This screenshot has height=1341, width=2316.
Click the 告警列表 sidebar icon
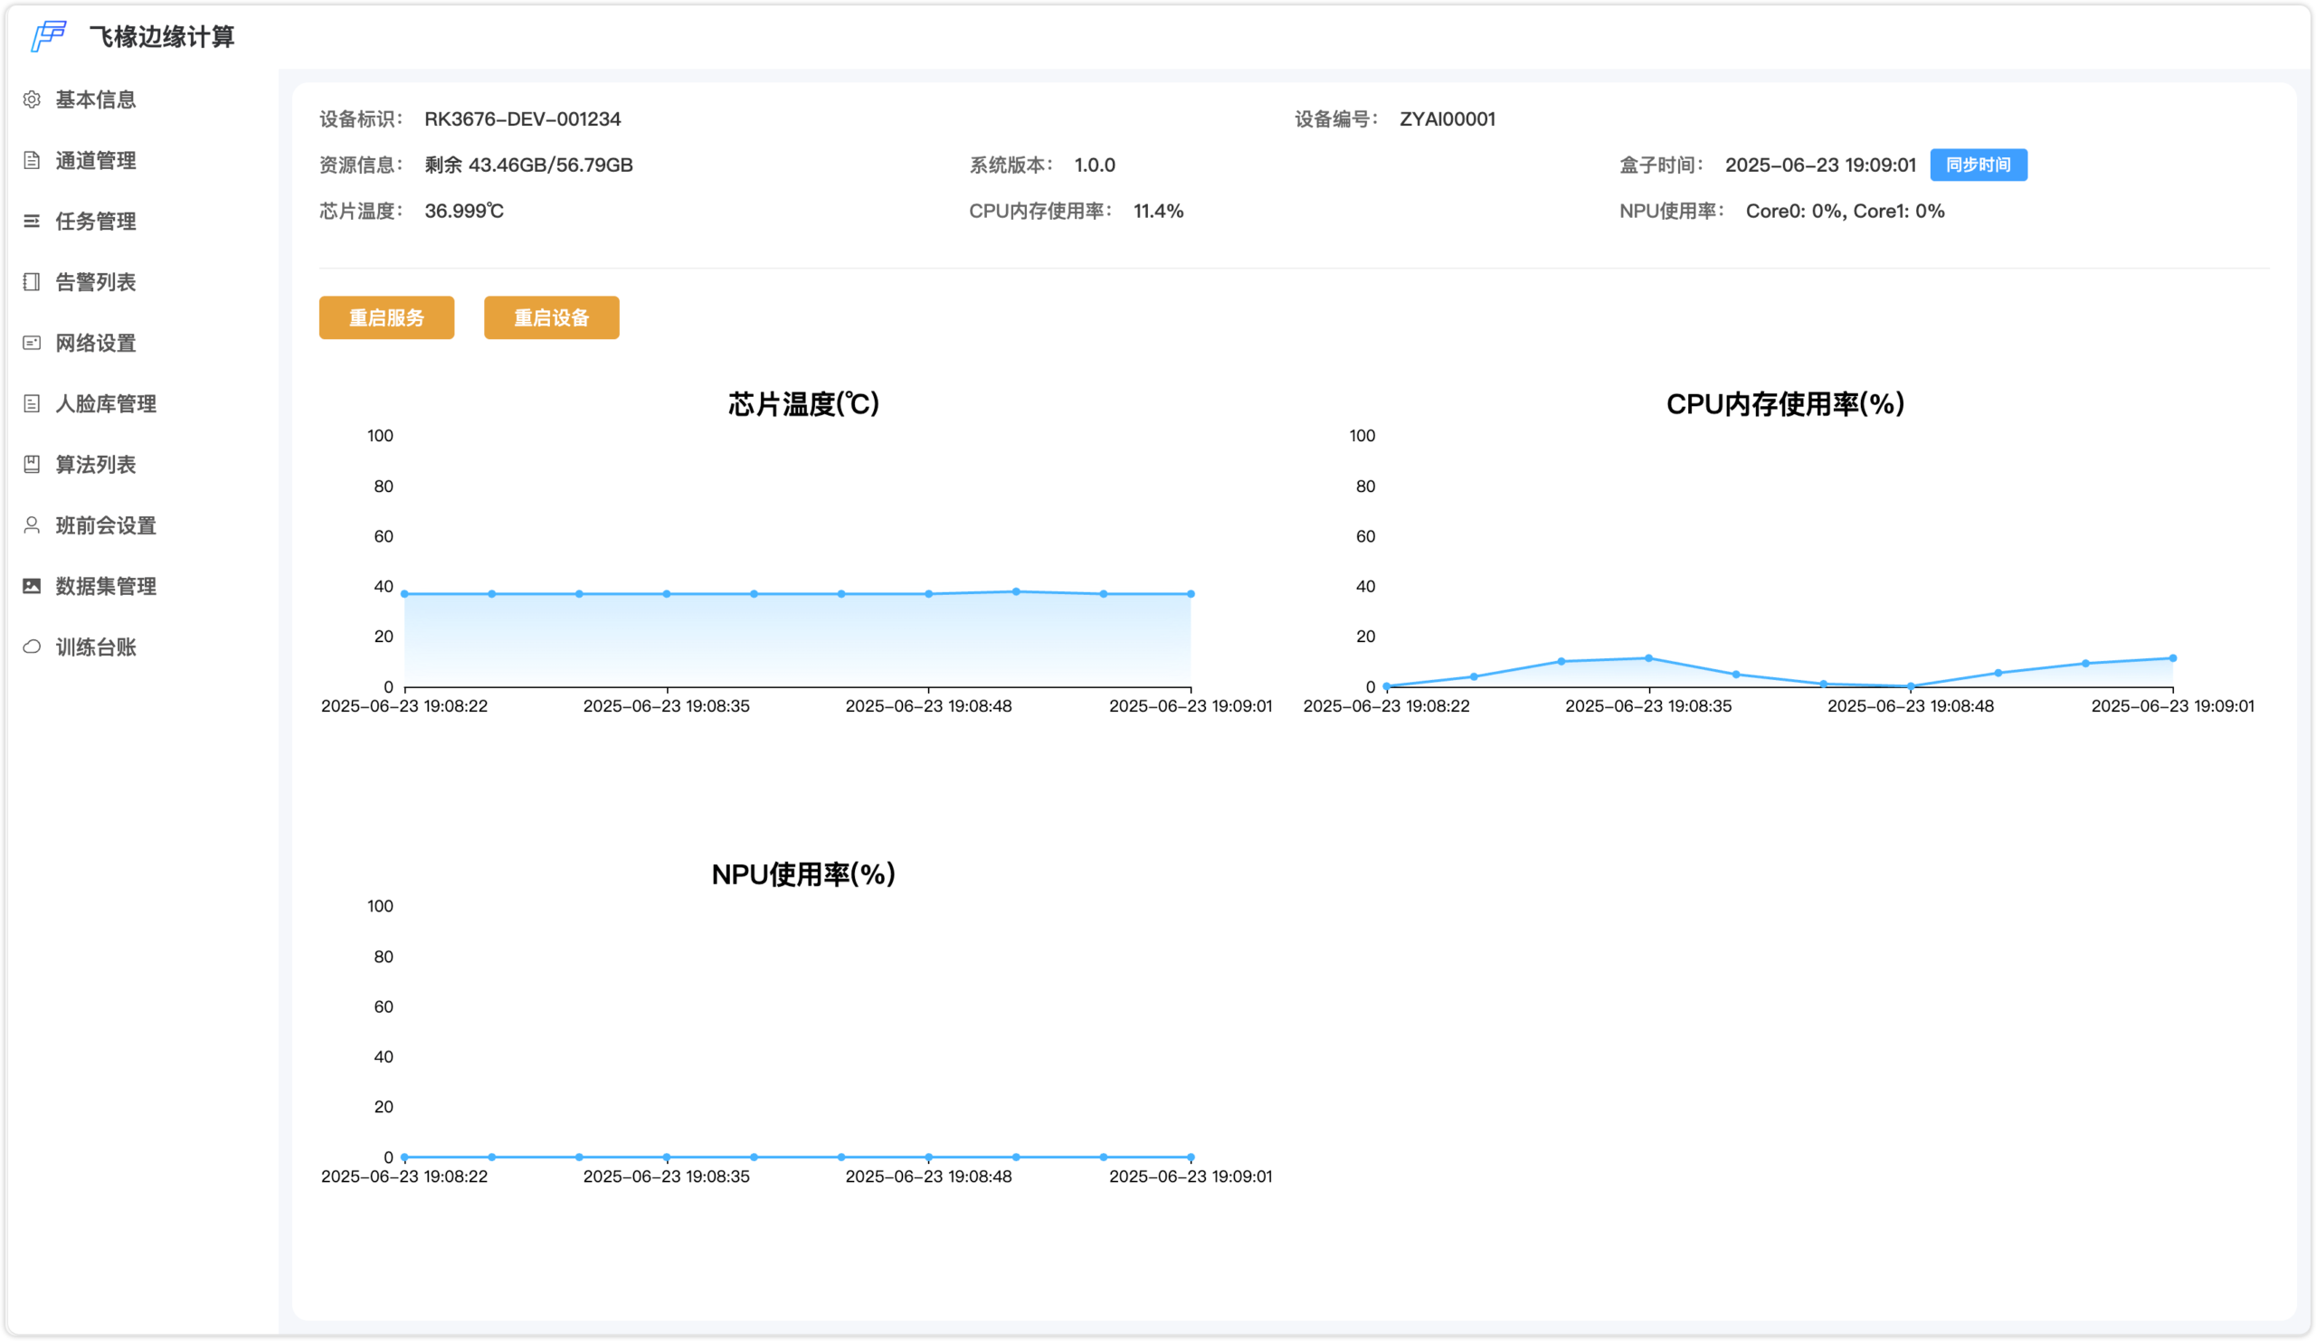coord(32,282)
